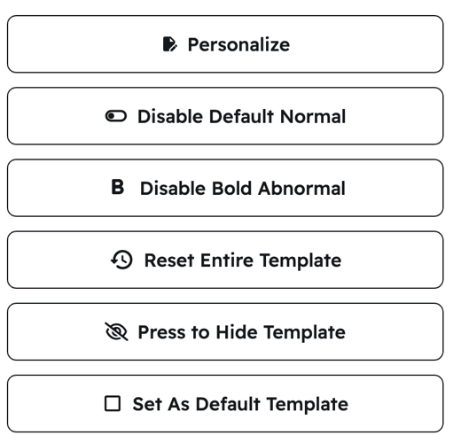Click the reset history clock icon
The height and width of the screenshot is (443, 453).
tap(121, 260)
